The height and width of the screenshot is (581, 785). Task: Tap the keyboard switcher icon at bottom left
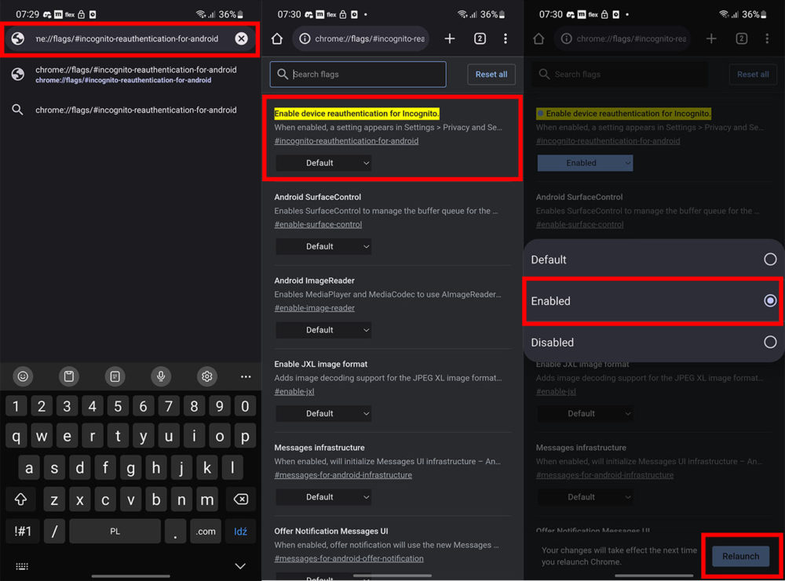click(22, 566)
